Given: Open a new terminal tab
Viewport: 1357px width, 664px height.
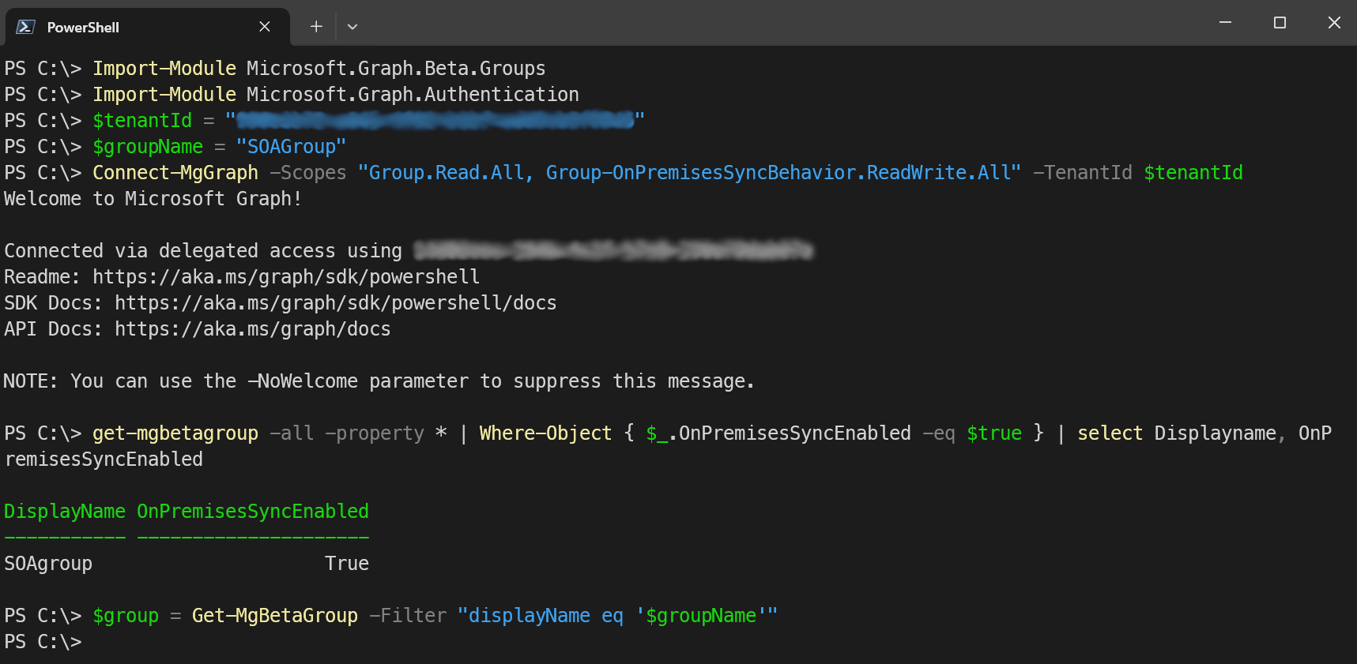Looking at the screenshot, I should click(316, 27).
